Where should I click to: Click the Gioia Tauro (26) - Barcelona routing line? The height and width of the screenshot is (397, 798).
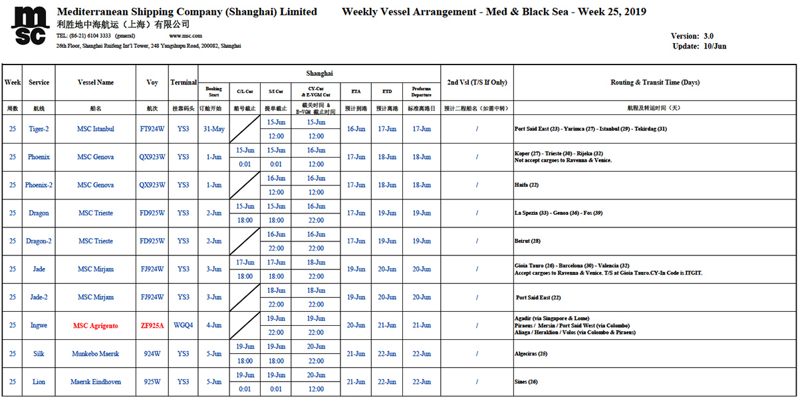point(572,265)
